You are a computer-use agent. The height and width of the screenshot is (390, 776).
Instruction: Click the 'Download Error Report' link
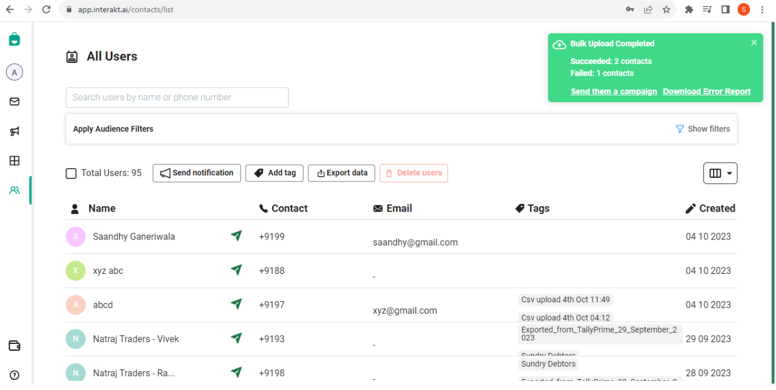pyautogui.click(x=707, y=92)
